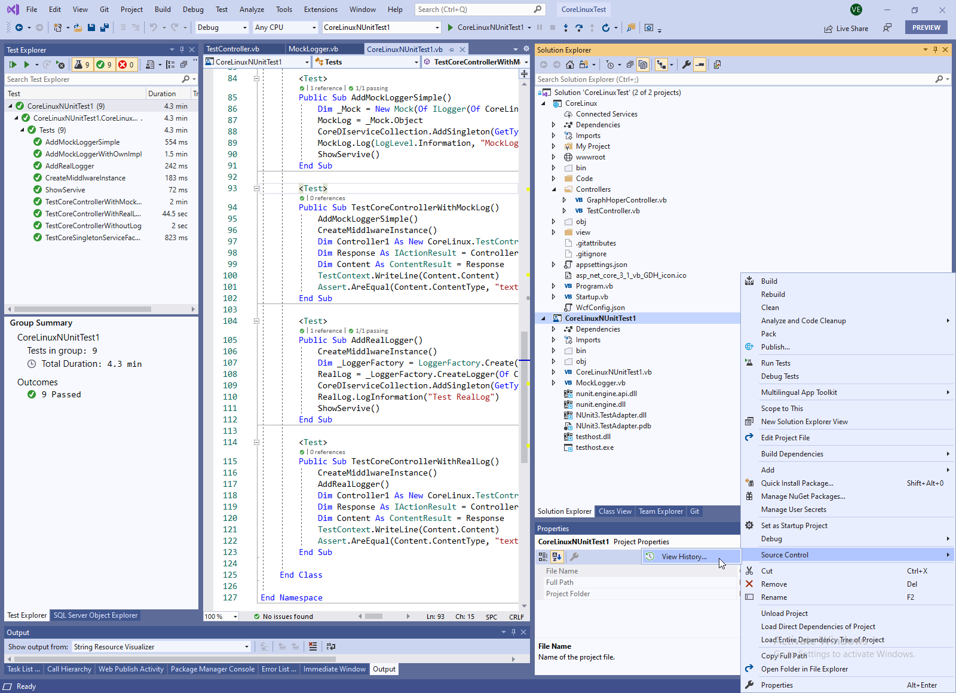Select View History in the submenu
Image resolution: width=956 pixels, height=693 pixels.
coord(684,556)
